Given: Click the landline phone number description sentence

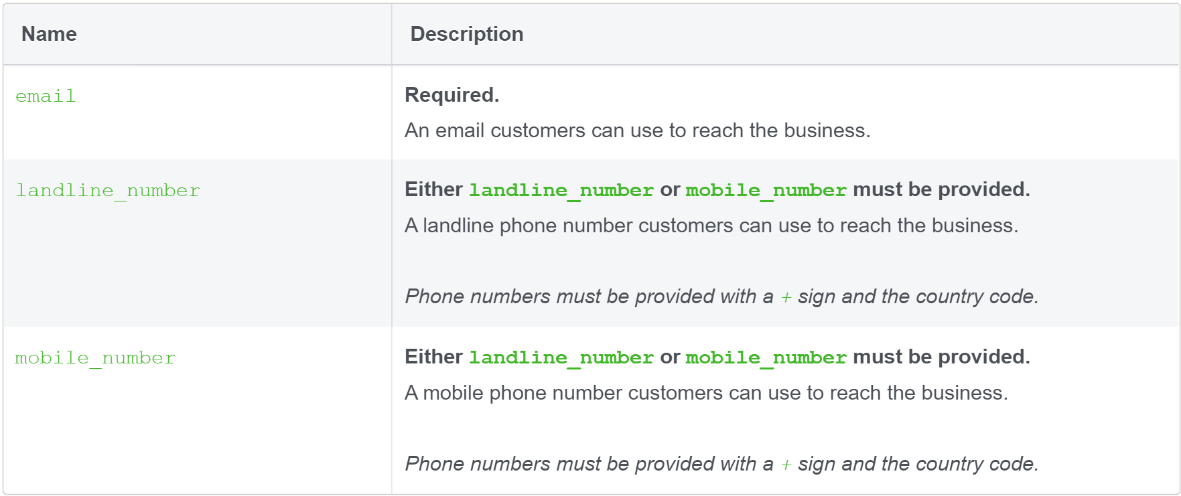Looking at the screenshot, I should [x=711, y=226].
